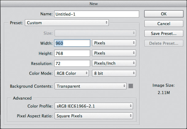Click the Width input field
Viewport: 187px width, 129px height.
(72, 43)
